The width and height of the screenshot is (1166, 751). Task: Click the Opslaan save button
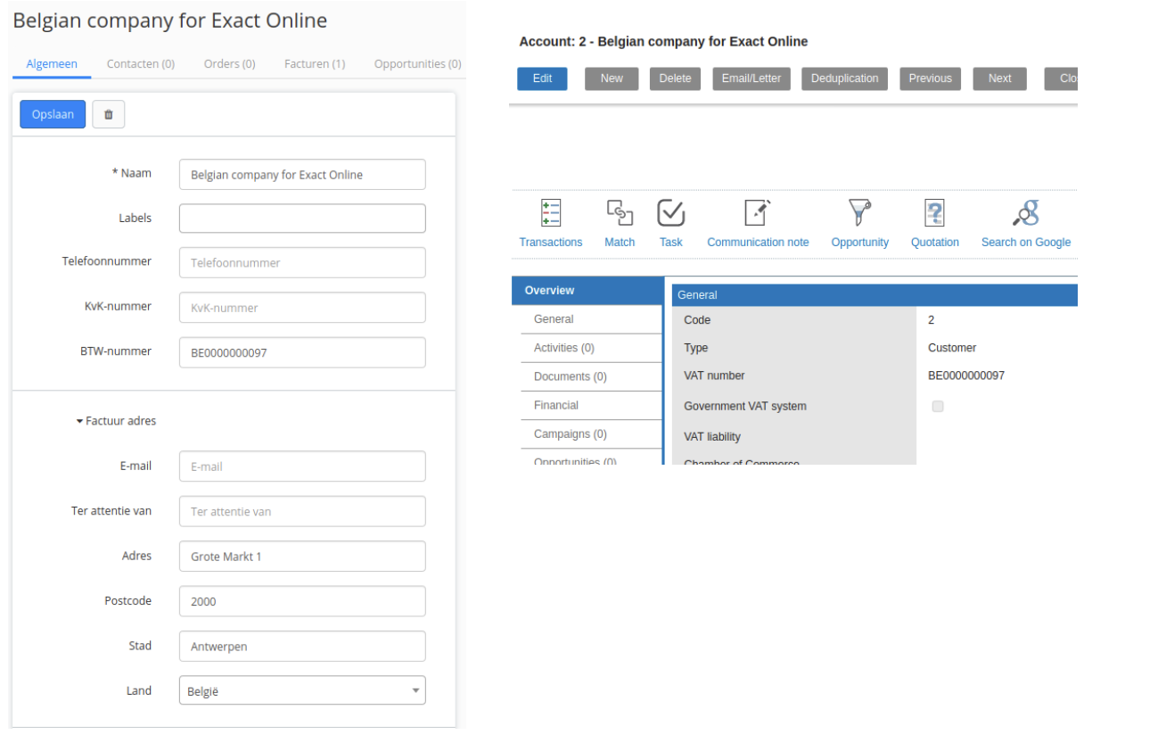click(x=53, y=114)
